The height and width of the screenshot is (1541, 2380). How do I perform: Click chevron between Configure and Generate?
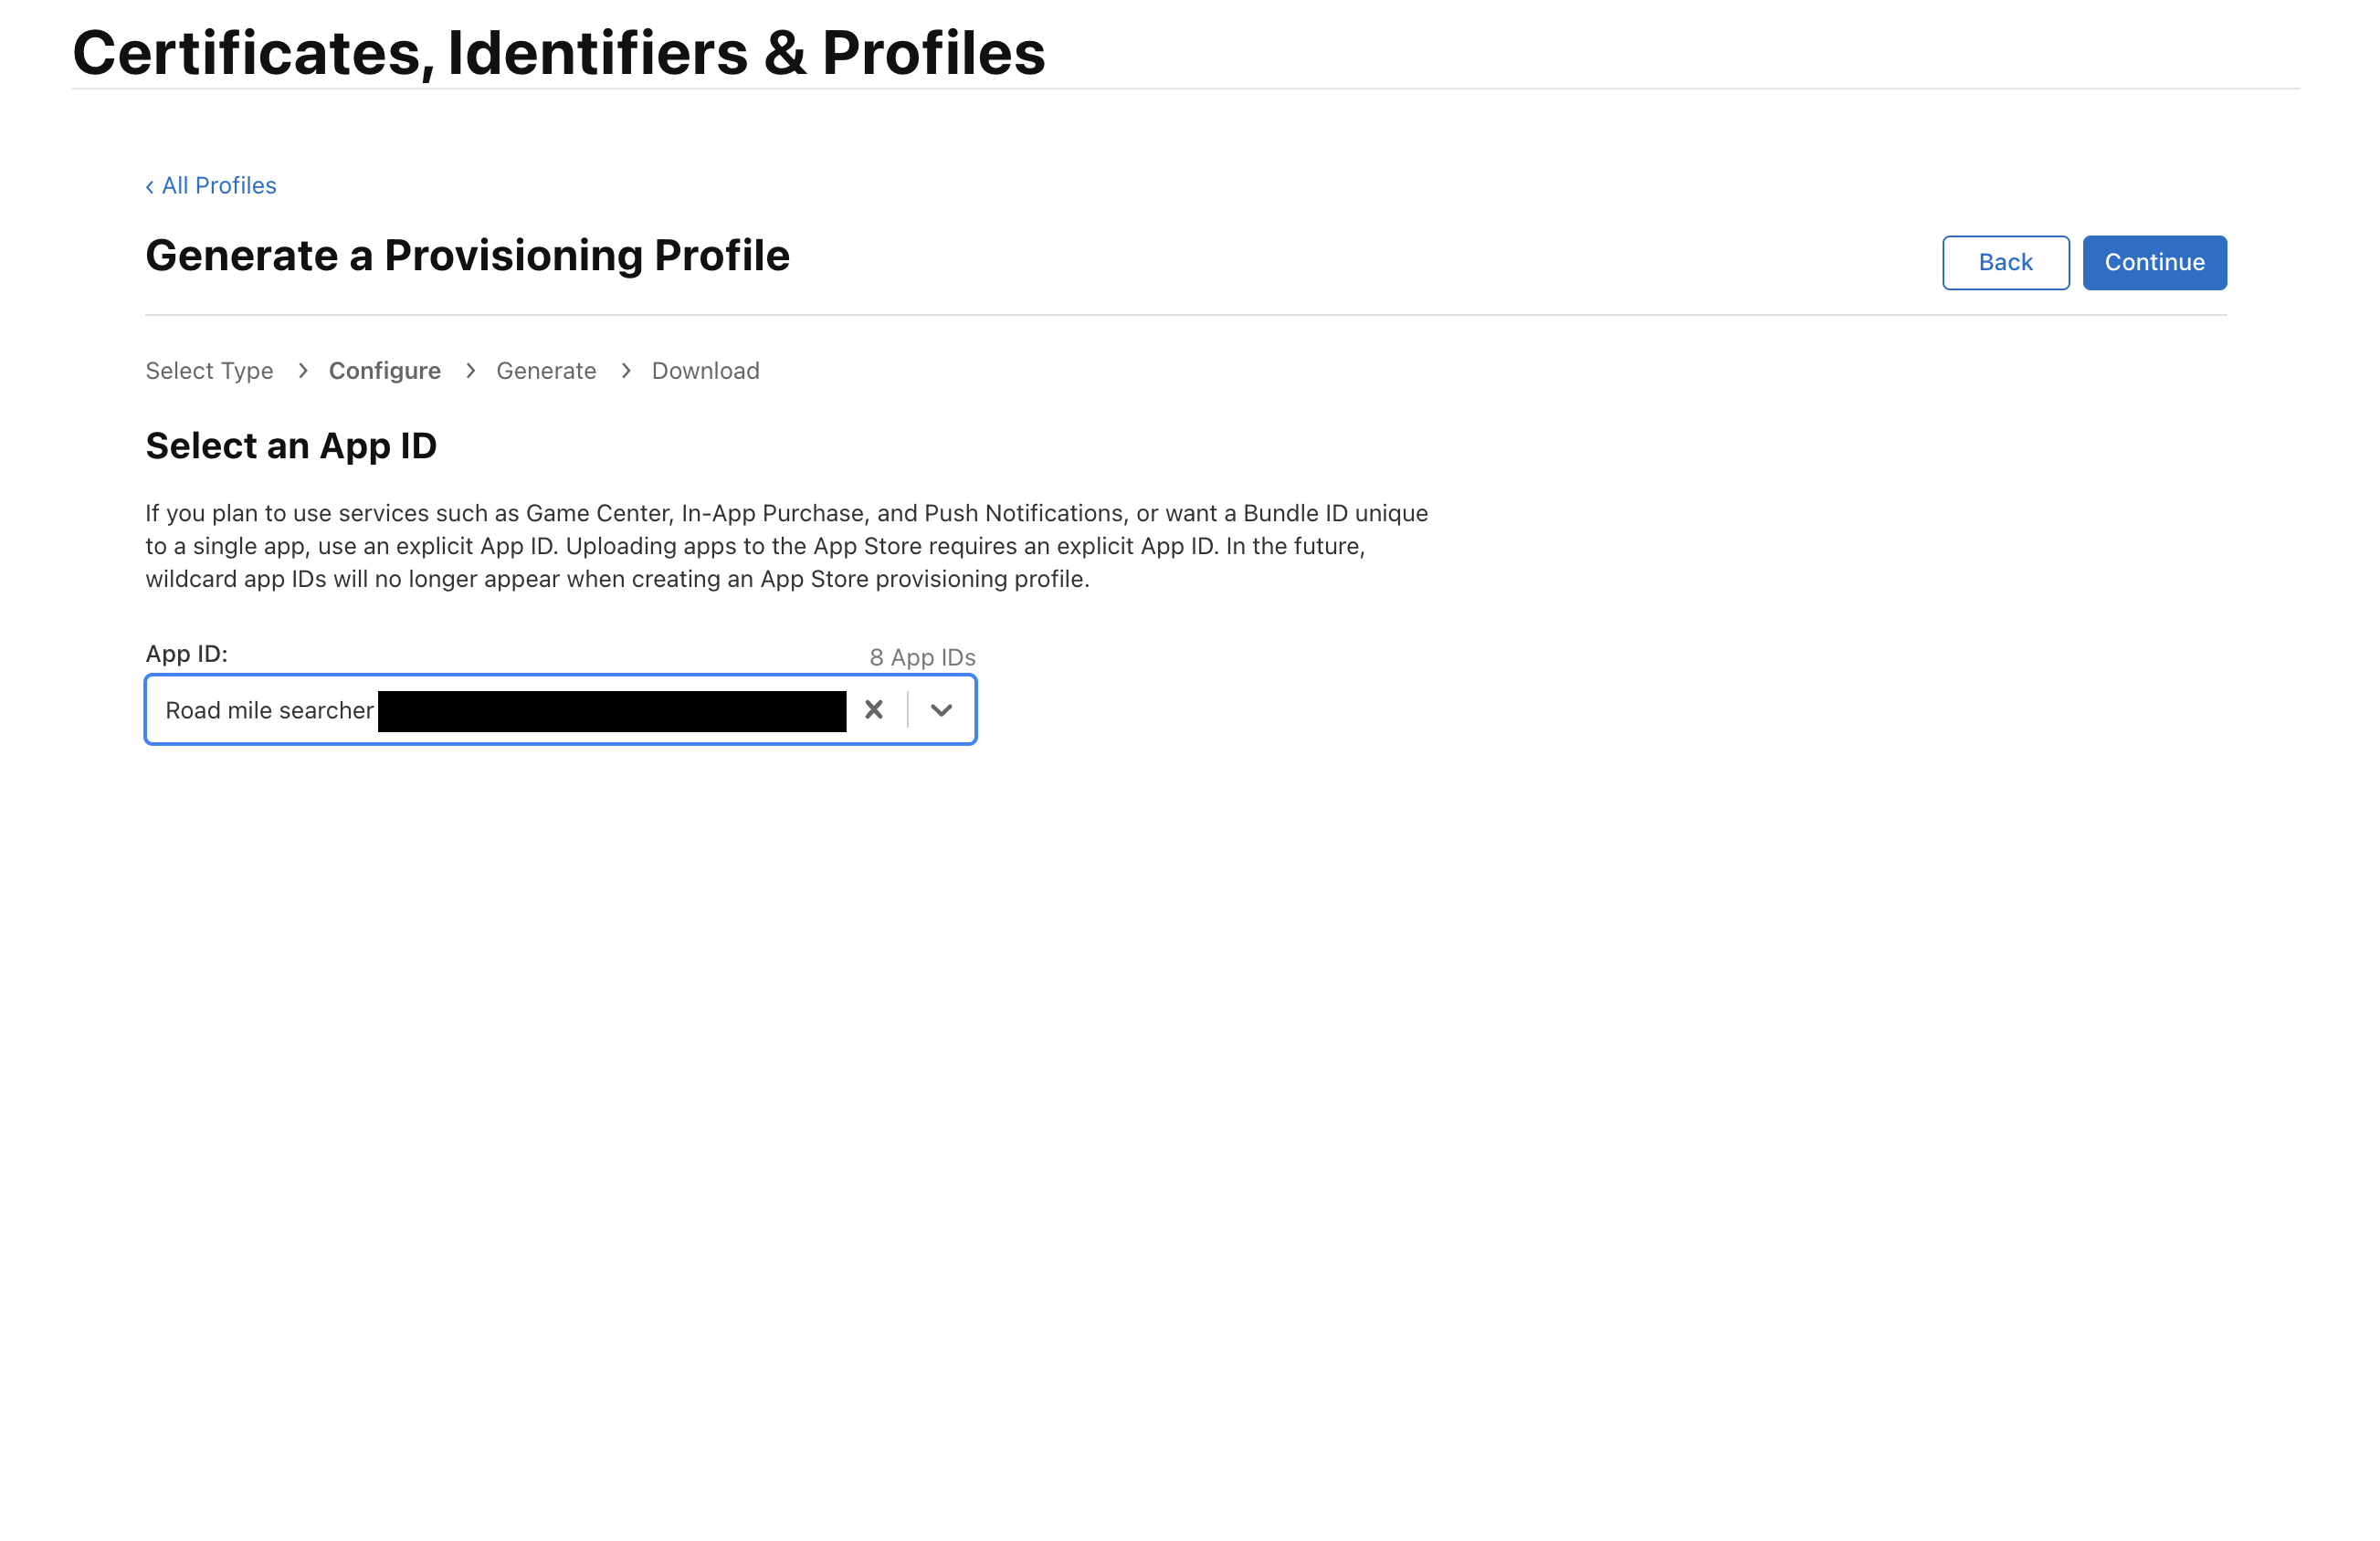click(x=470, y=371)
